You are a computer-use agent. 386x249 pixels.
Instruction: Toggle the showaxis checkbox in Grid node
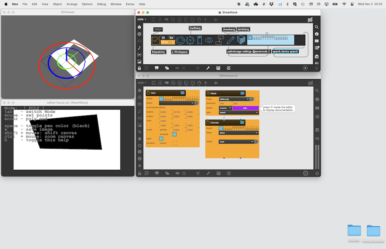(174, 134)
